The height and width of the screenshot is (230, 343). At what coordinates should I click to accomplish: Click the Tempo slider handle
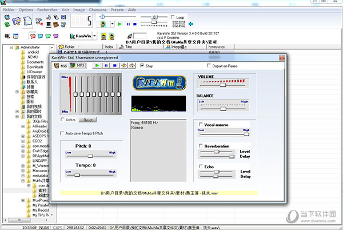click(x=77, y=175)
